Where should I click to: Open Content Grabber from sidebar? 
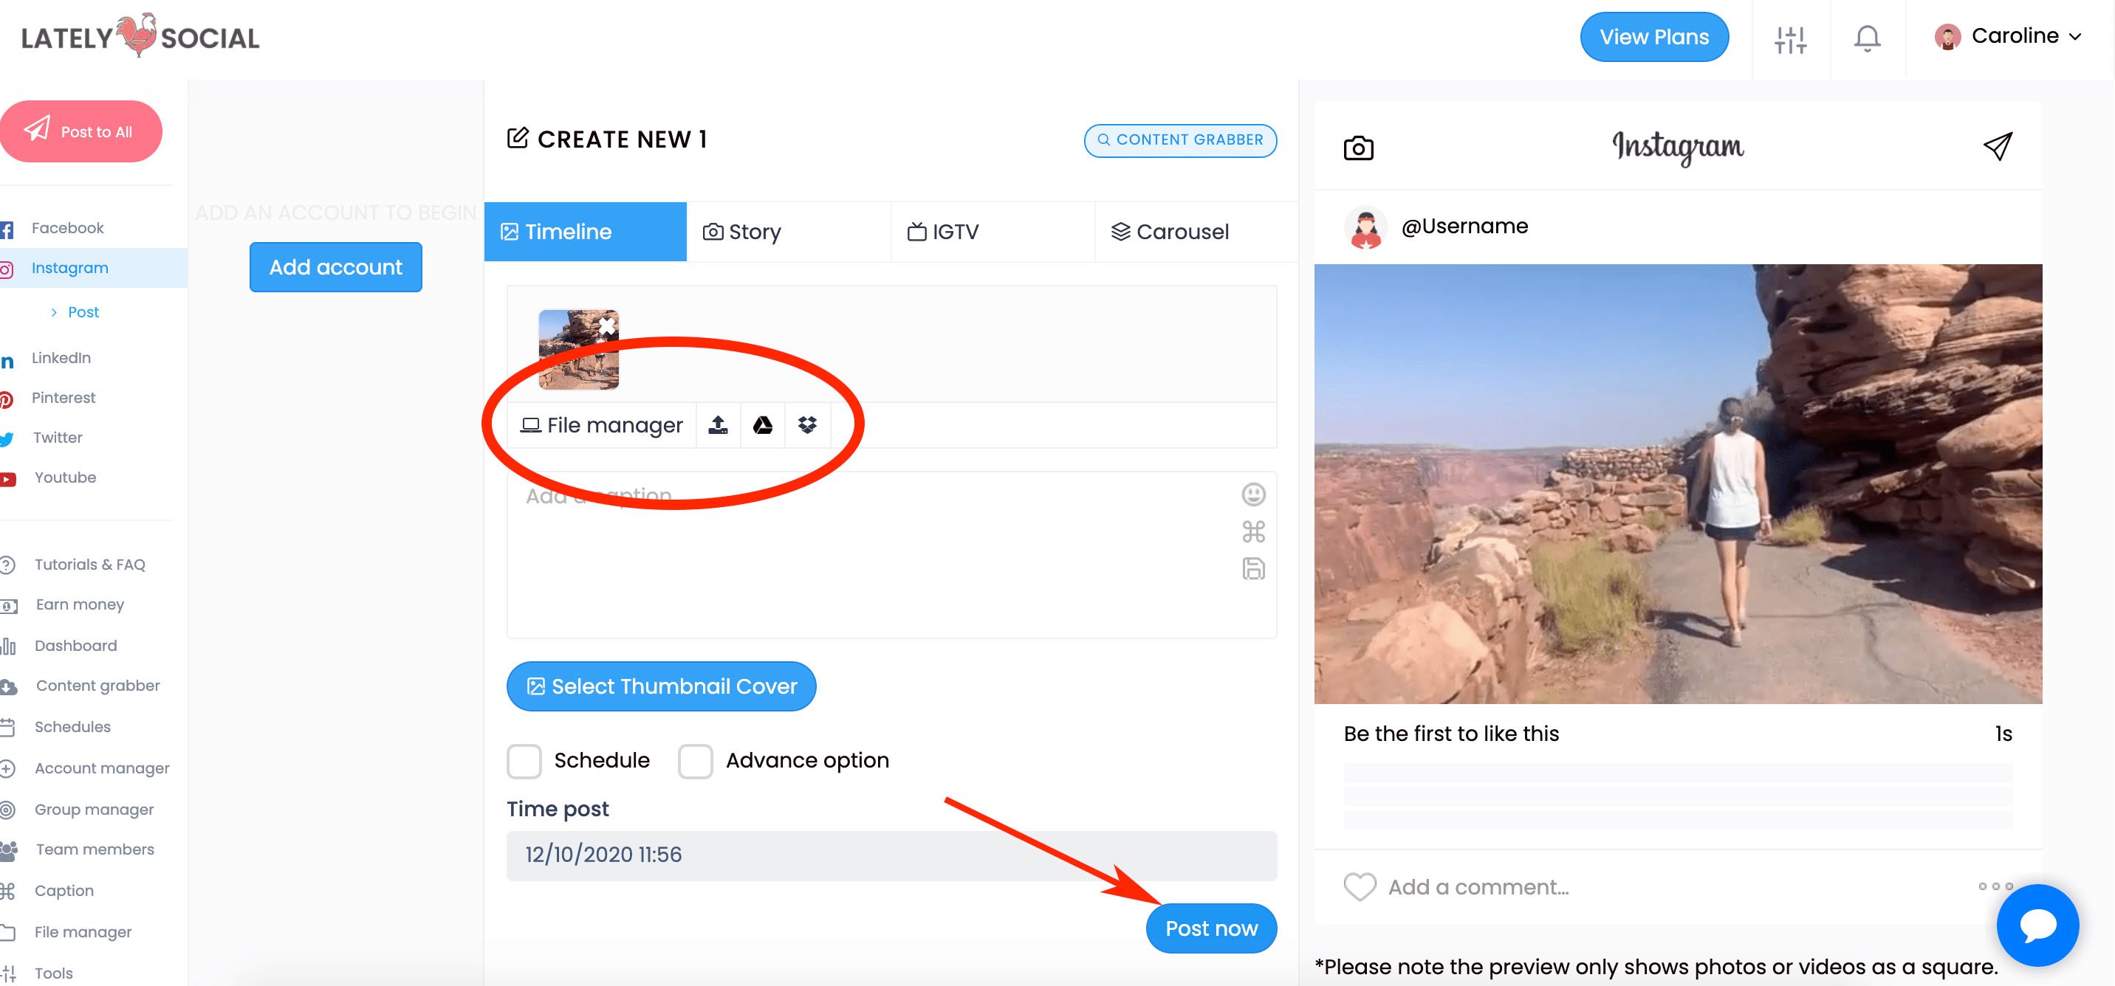[97, 685]
